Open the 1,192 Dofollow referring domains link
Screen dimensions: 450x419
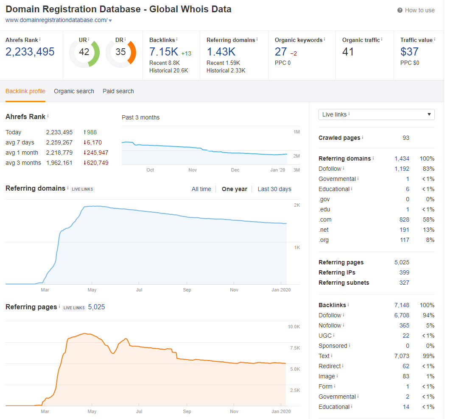[402, 169]
